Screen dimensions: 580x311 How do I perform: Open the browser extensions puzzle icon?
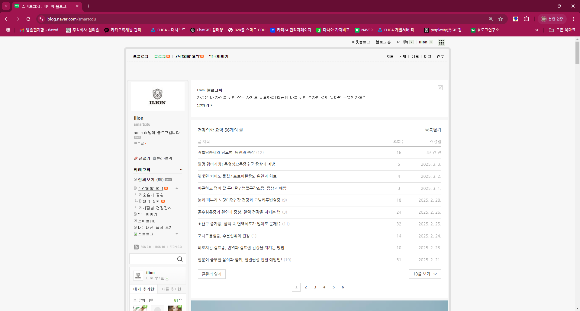[x=527, y=19]
